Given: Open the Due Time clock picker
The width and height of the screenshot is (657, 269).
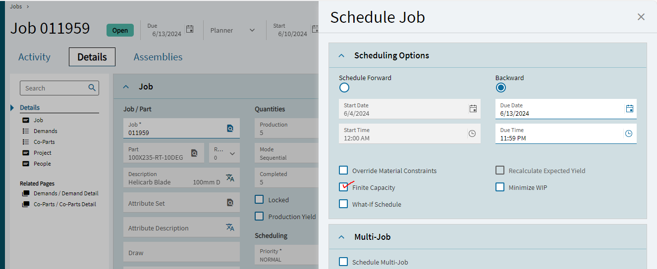Looking at the screenshot, I should point(629,134).
